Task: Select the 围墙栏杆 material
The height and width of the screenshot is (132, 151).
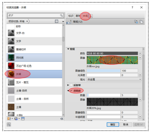Action: pos(34,49)
